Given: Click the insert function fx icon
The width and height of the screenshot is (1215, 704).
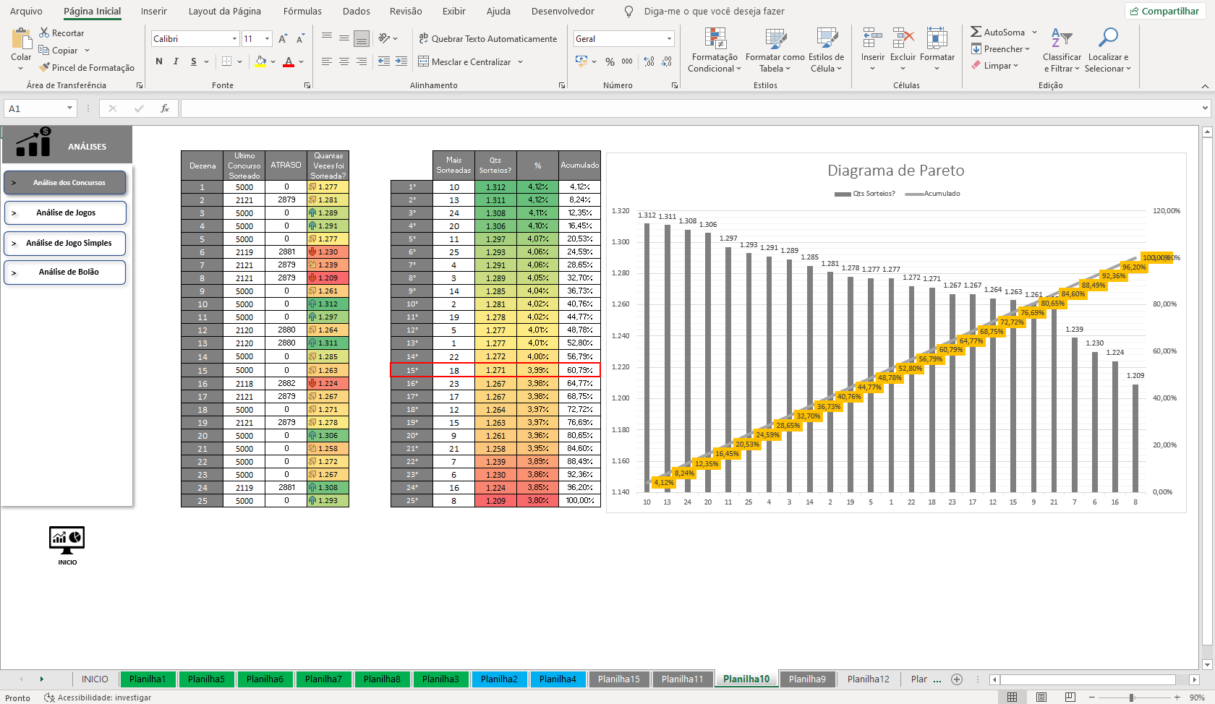Looking at the screenshot, I should [165, 108].
